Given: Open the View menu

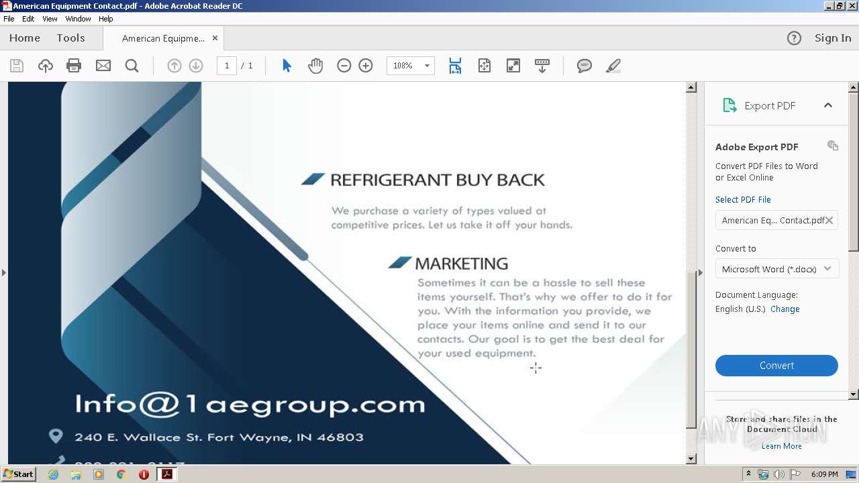Looking at the screenshot, I should [50, 19].
